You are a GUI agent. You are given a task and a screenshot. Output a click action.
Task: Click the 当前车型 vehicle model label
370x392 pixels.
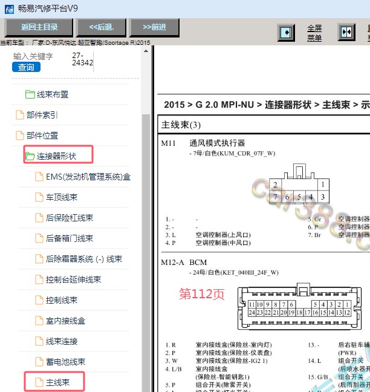point(75,42)
